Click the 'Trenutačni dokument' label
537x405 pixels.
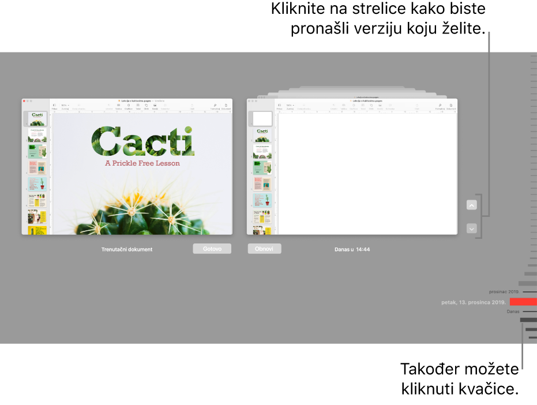(127, 249)
